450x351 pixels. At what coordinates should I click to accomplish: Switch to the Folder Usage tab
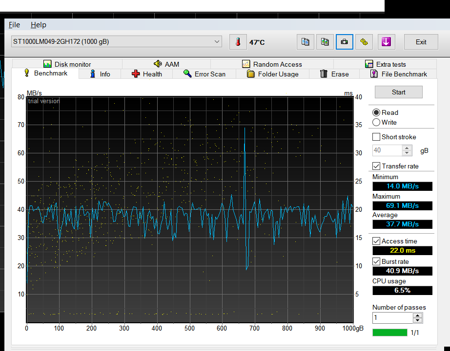(272, 74)
